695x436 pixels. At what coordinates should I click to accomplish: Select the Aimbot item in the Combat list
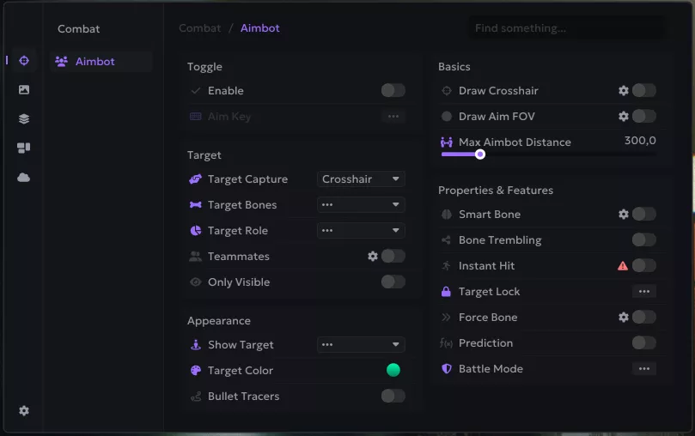click(94, 62)
